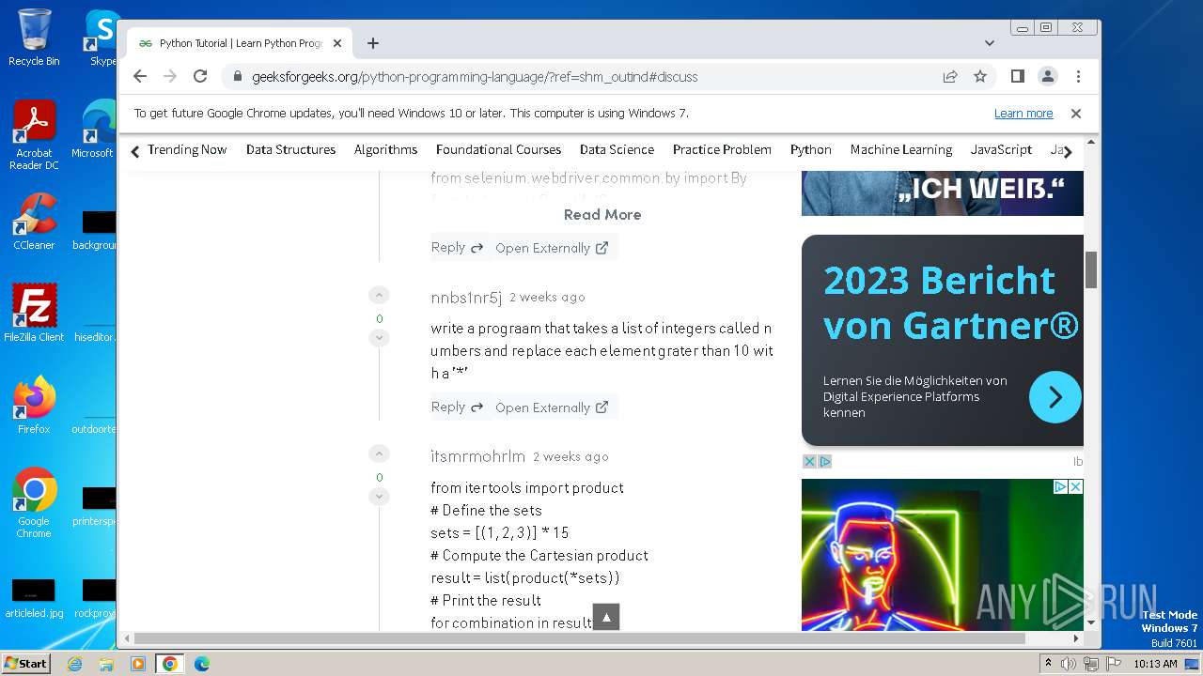
Task: Dismiss the Chrome updates notification bar
Action: tap(1076, 113)
